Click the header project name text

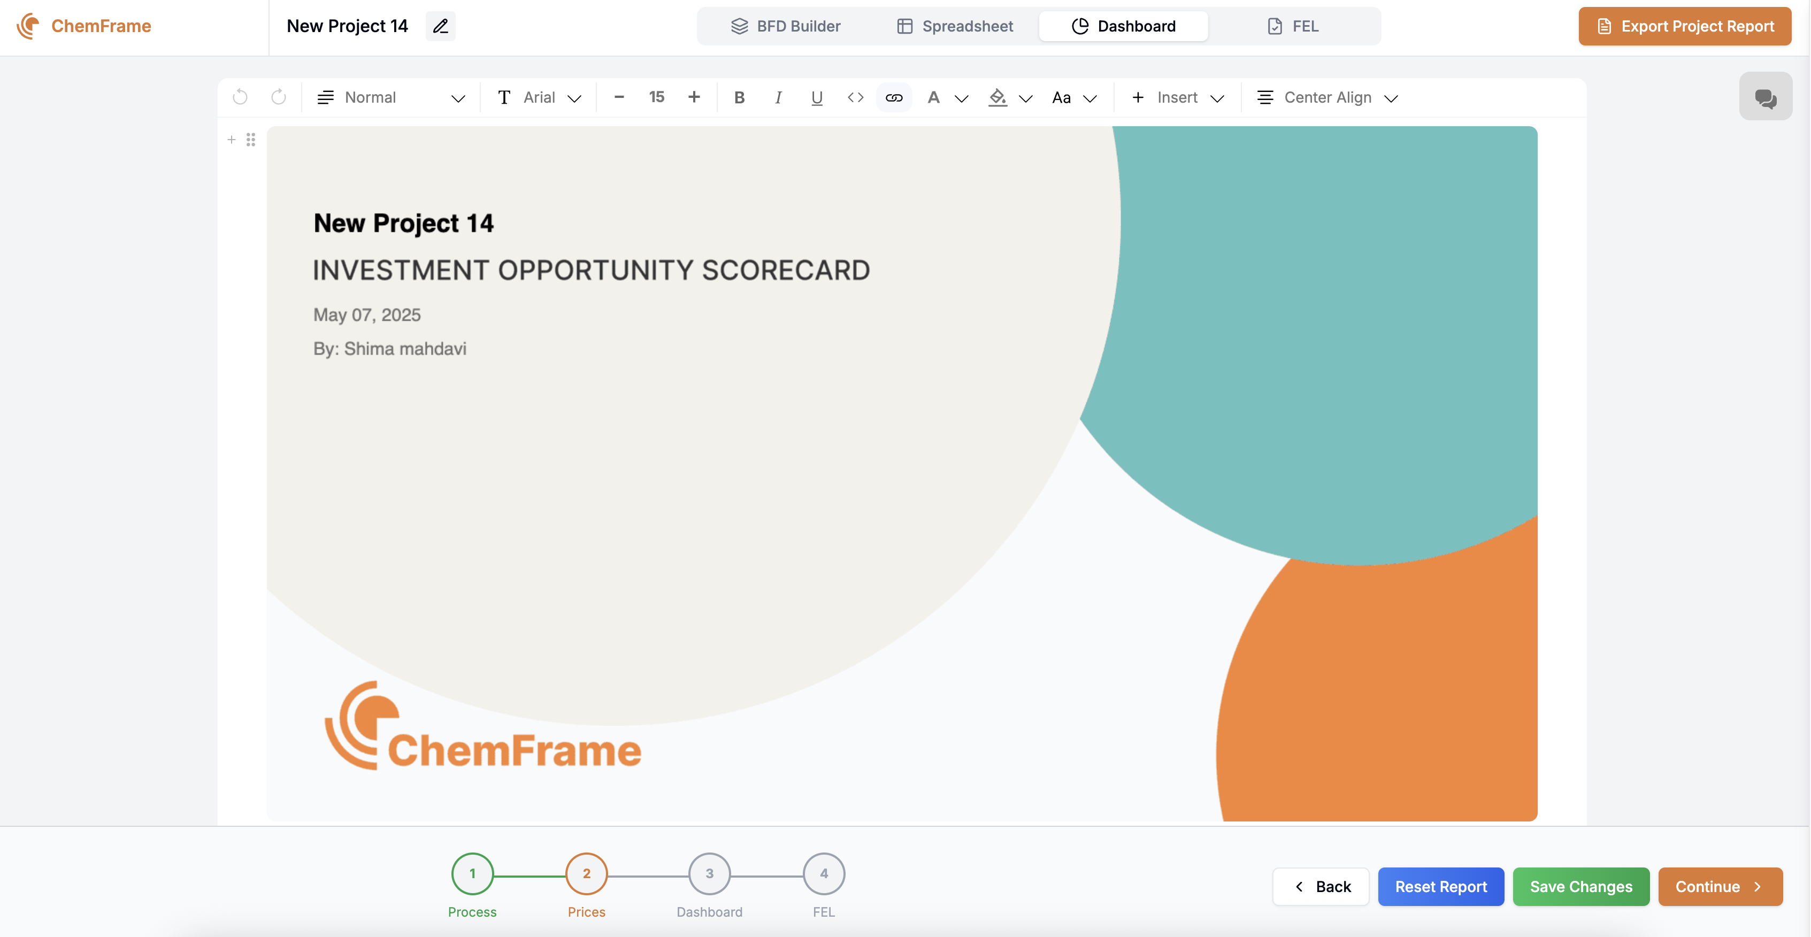click(347, 26)
